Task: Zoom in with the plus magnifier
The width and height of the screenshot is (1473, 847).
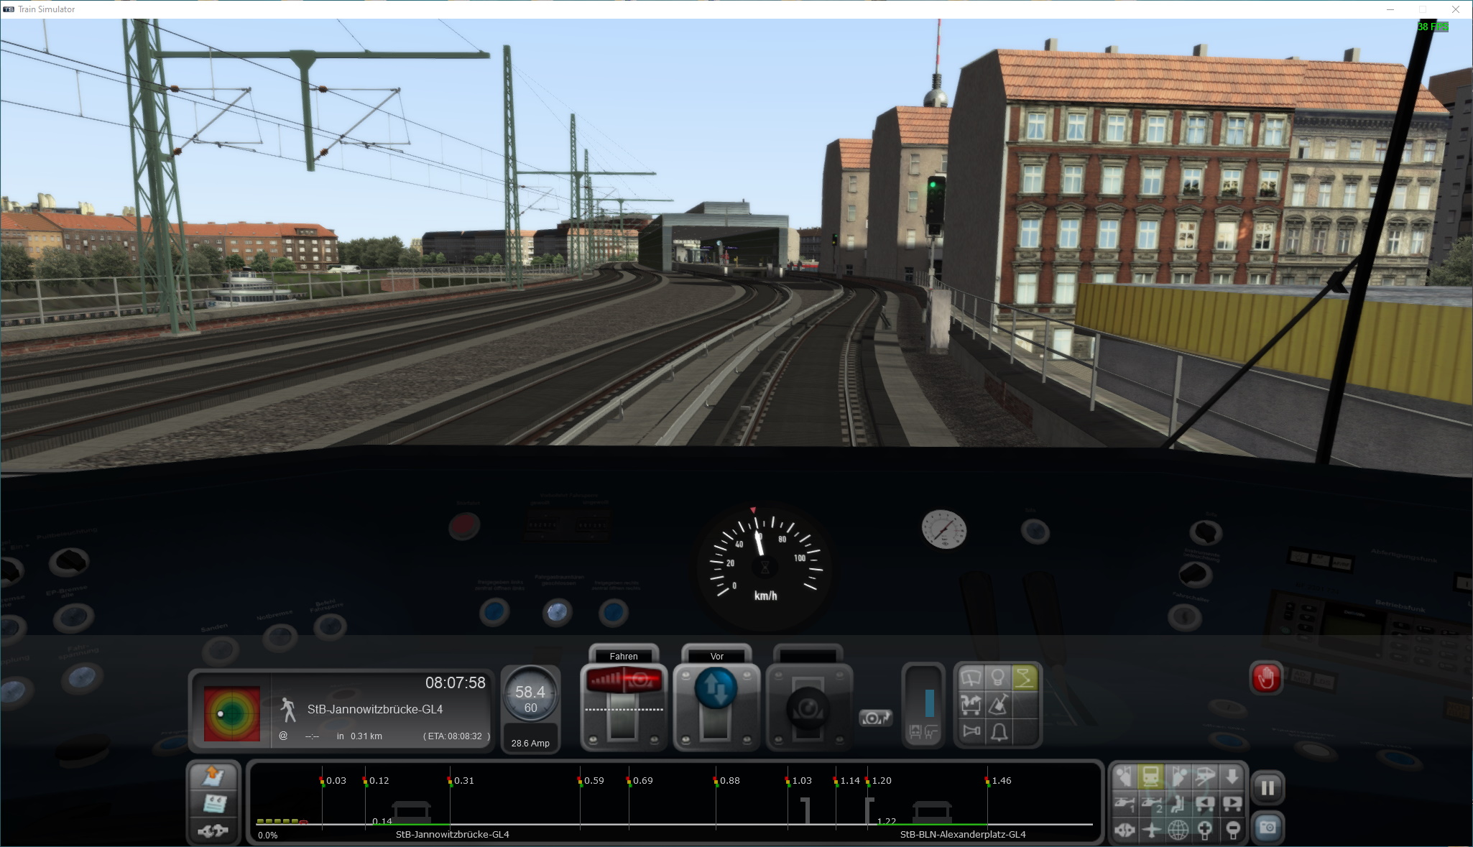Action: tap(1205, 830)
